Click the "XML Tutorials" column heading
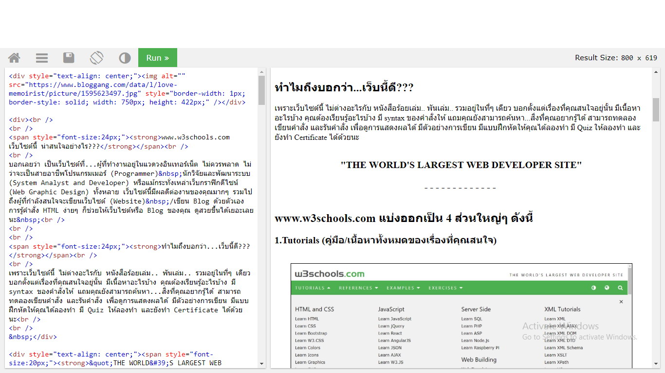The width and height of the screenshot is (665, 373). tap(562, 309)
